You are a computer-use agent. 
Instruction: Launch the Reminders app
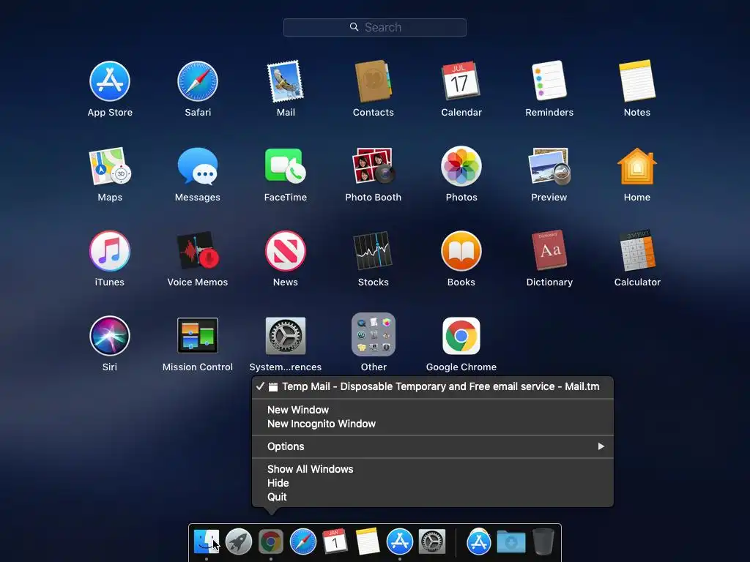click(x=549, y=80)
